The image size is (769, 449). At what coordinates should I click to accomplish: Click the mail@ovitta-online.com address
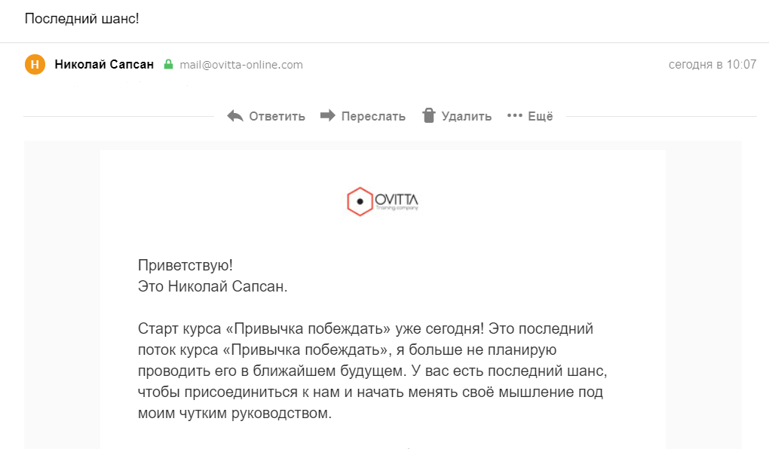[x=241, y=65]
